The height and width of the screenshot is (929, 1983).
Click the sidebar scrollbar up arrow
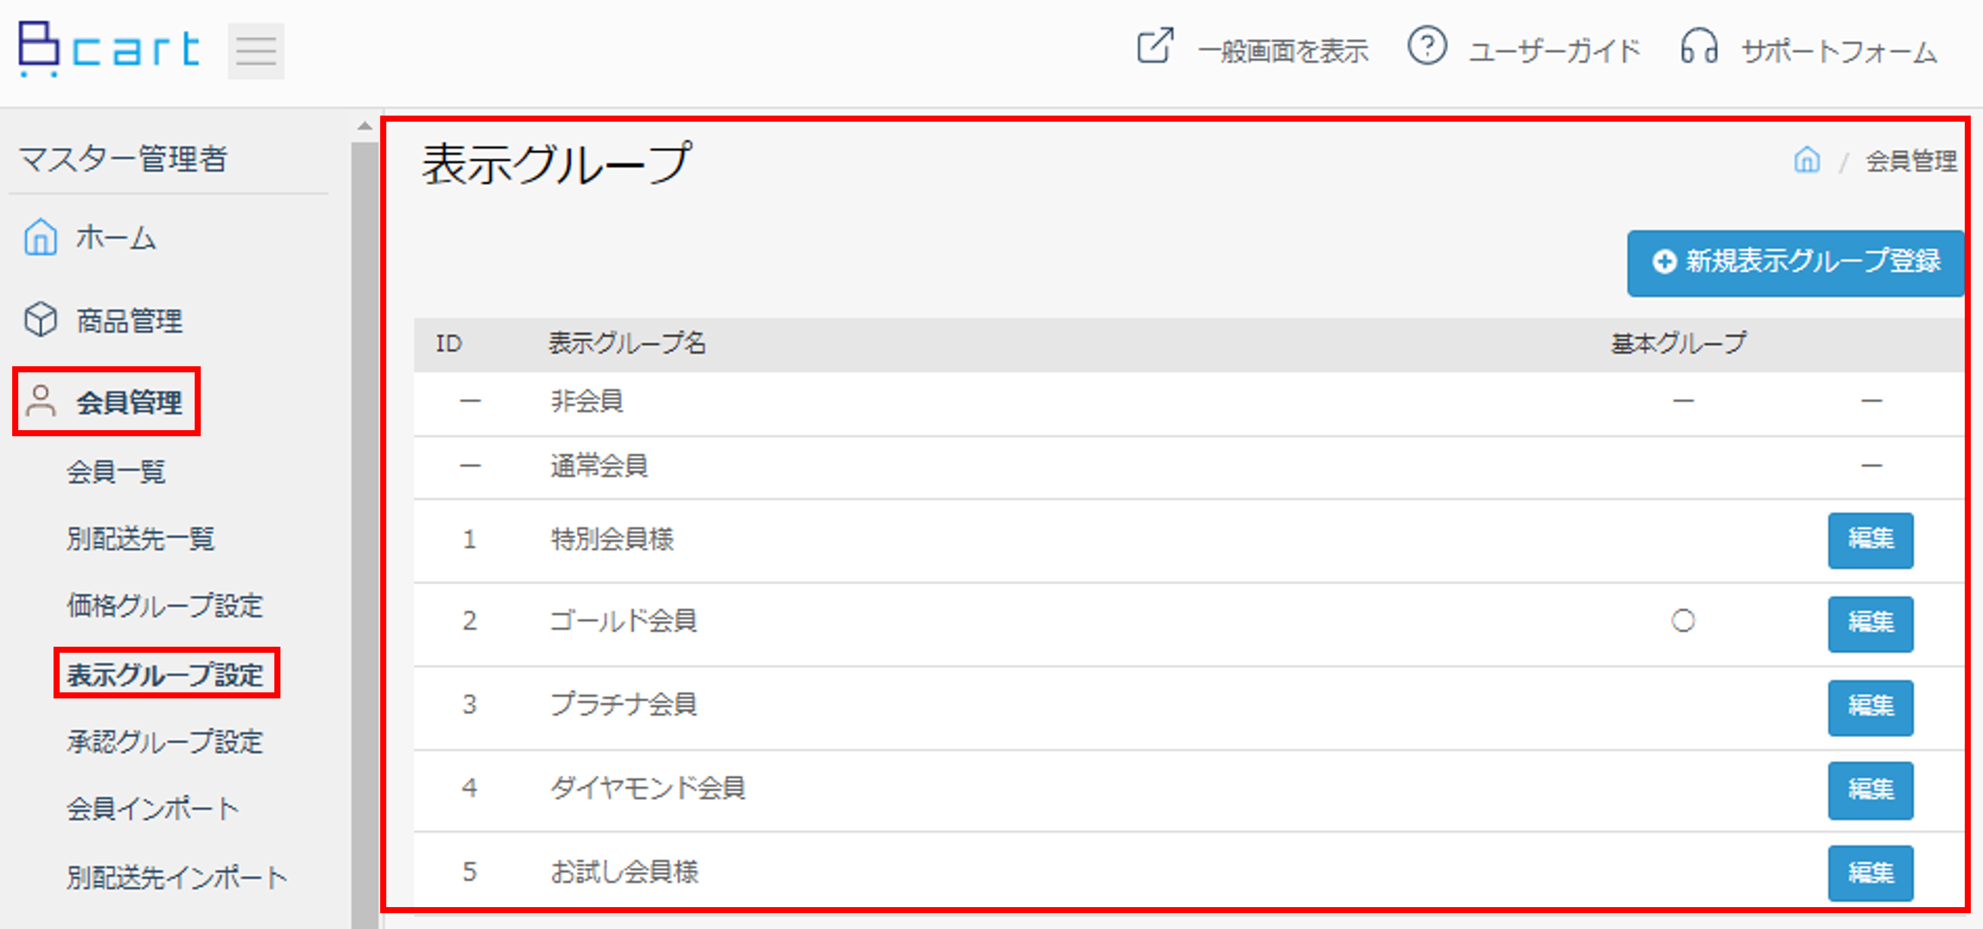coord(365,125)
